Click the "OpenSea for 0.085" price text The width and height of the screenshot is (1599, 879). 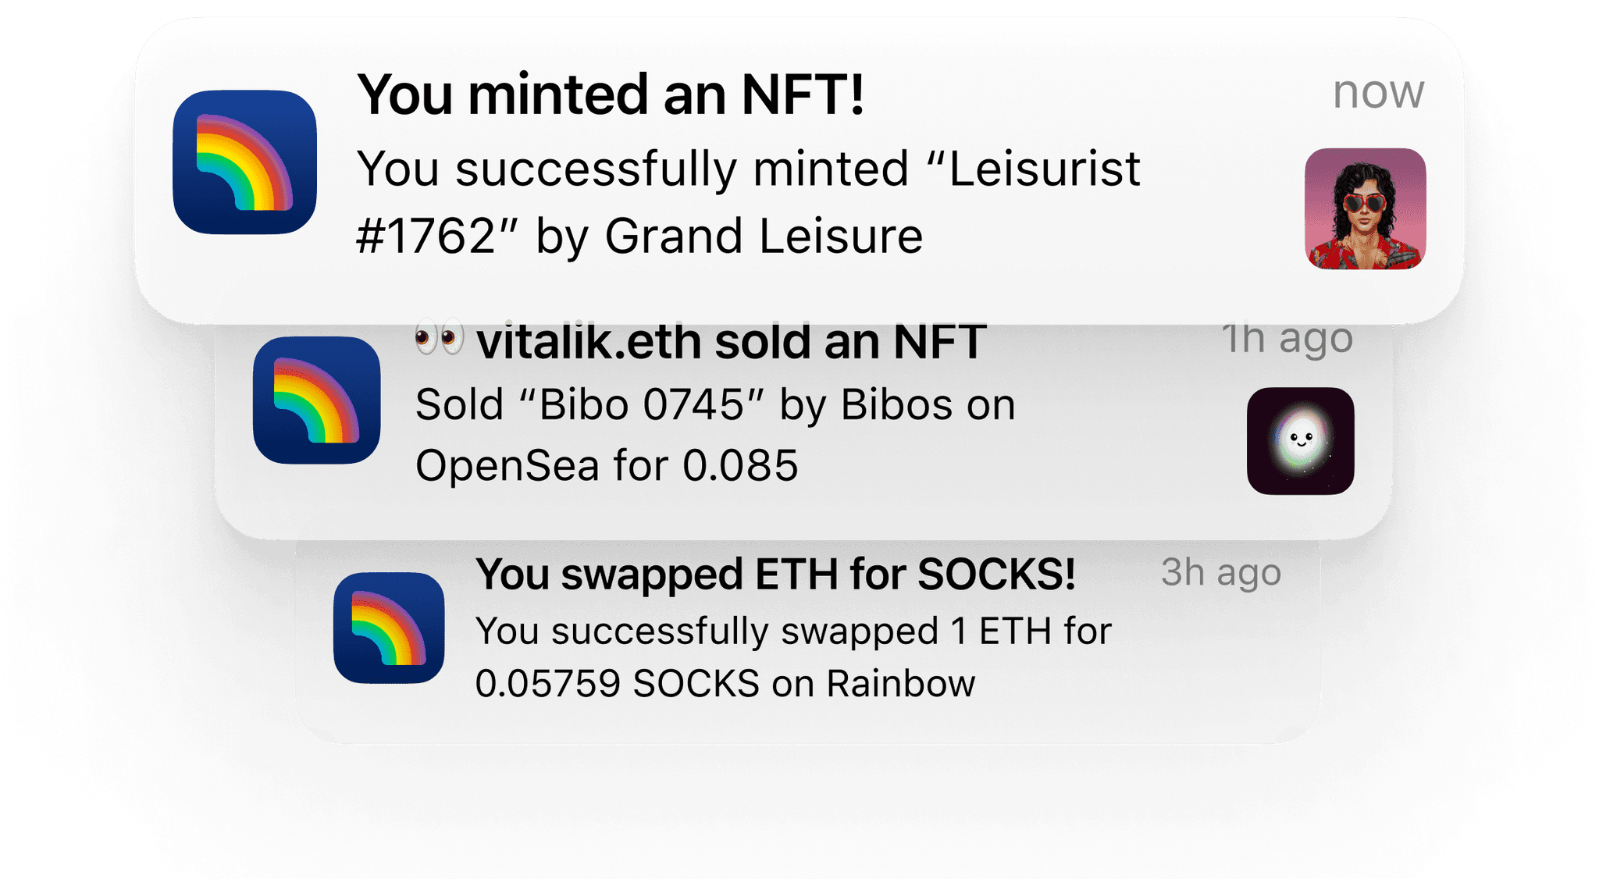click(607, 466)
